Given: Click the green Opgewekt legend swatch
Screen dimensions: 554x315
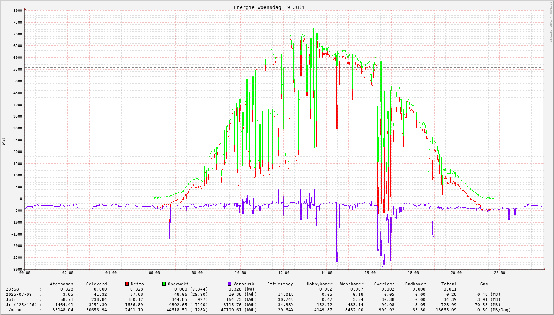Looking at the screenshot, I should point(164,284).
